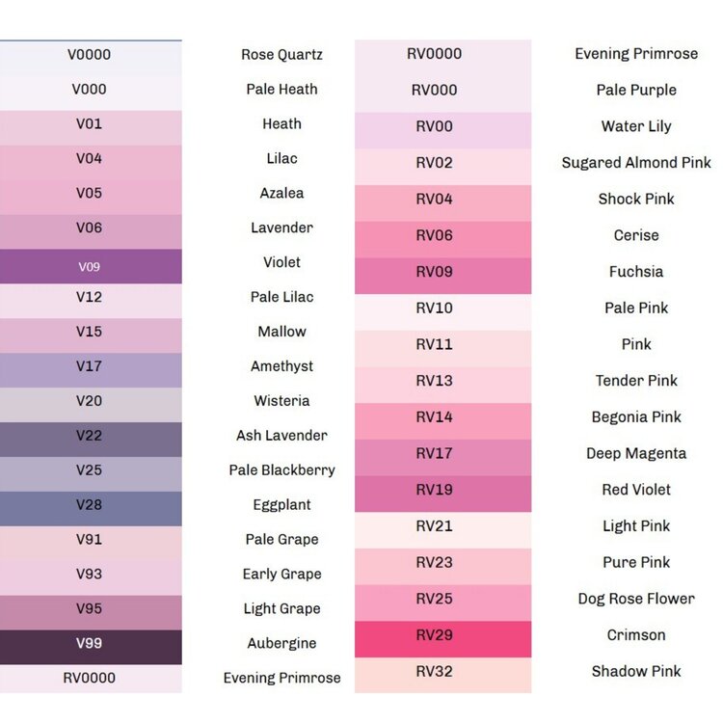Select the Wisteria color name
Screen dimensions: 723x723
(x=281, y=401)
